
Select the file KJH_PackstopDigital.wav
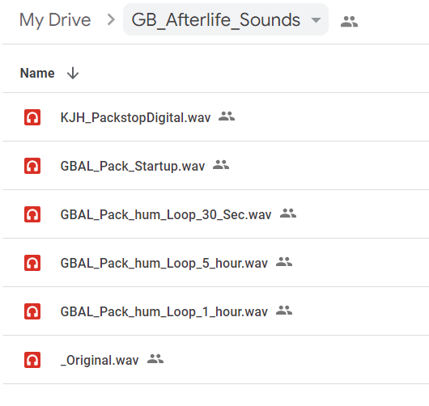tap(135, 118)
